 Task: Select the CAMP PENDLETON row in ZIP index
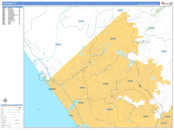pyautogui.click(x=11, y=15)
